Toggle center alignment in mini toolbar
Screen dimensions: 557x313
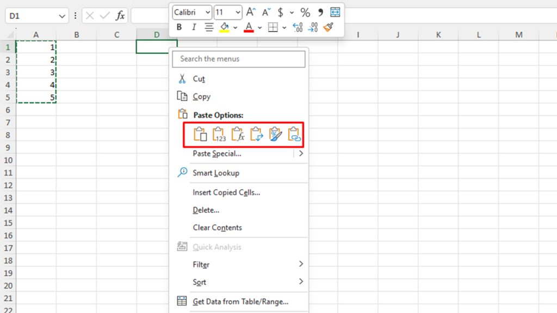coord(208,27)
